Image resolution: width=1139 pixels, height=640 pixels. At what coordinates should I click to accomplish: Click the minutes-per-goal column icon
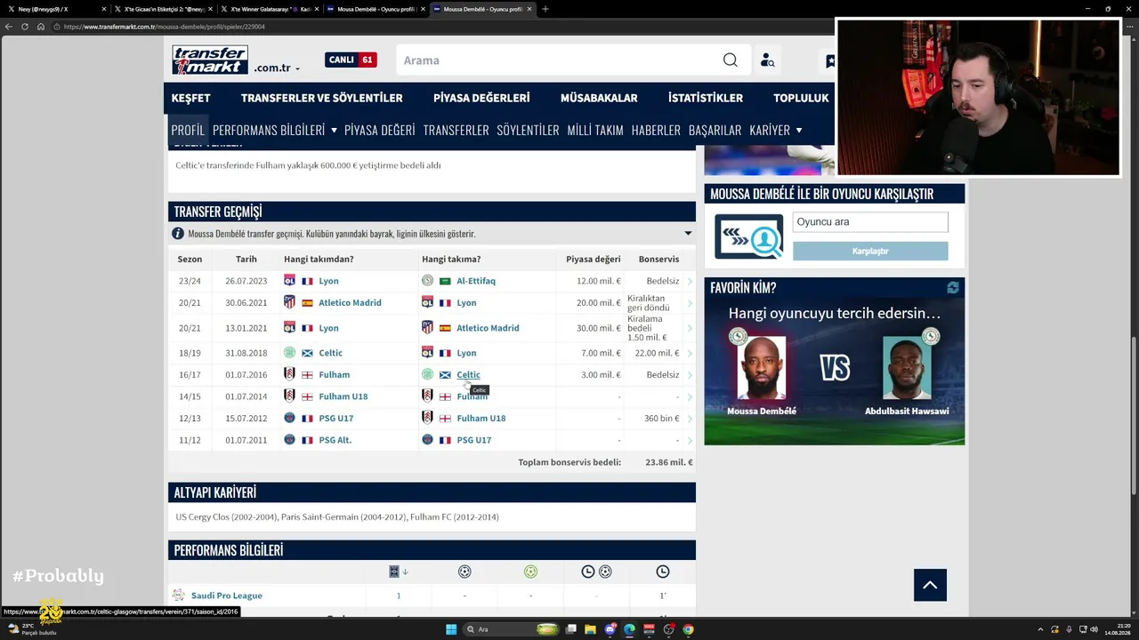596,572
